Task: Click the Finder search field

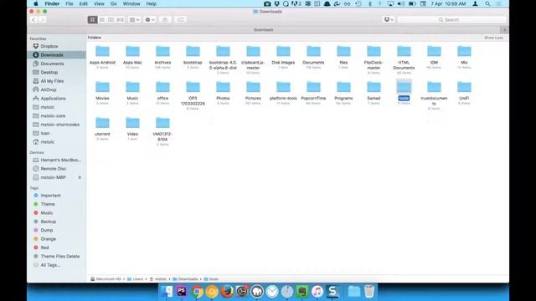Action: 451,20
